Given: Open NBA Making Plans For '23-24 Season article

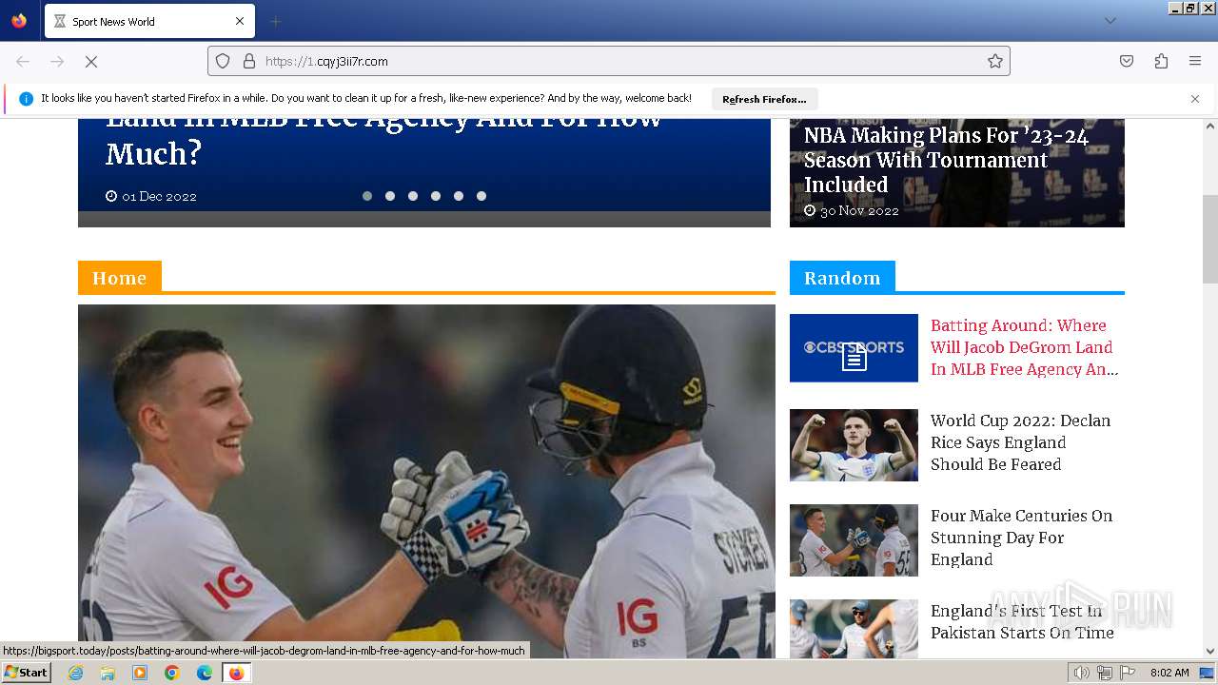Looking at the screenshot, I should point(946,160).
